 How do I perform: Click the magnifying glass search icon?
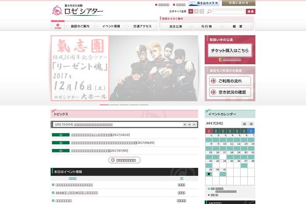209,12
